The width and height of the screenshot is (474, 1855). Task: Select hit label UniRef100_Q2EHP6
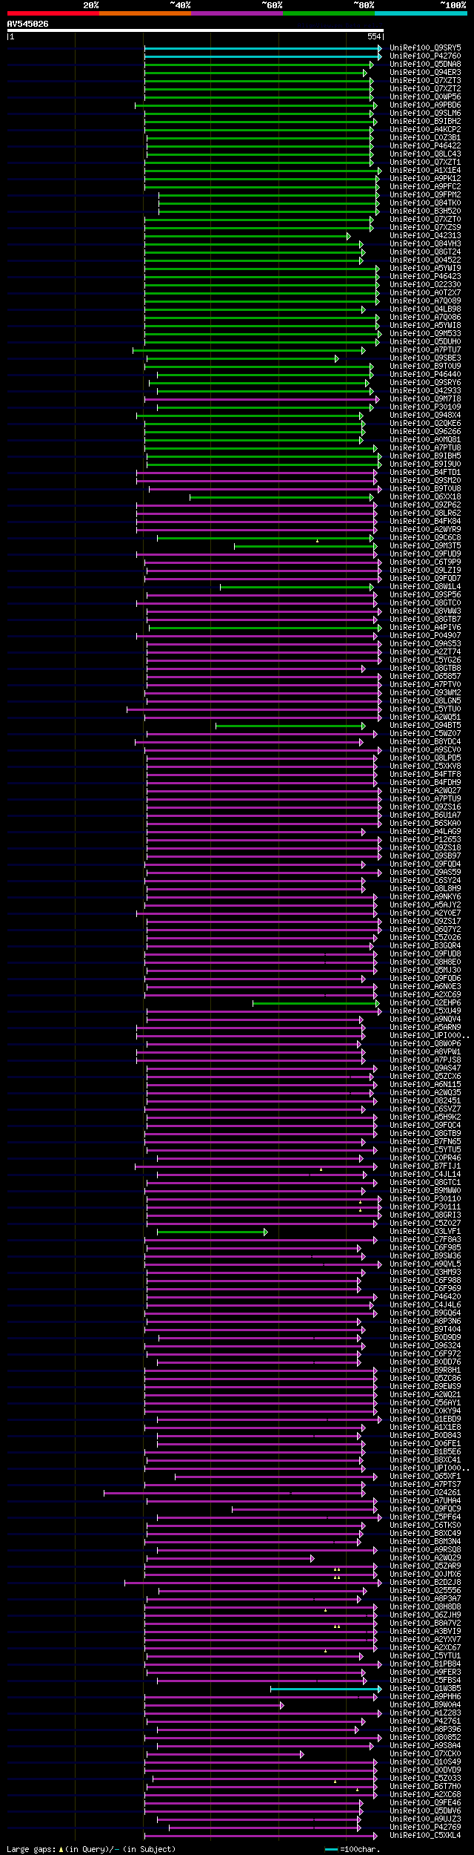click(425, 1002)
